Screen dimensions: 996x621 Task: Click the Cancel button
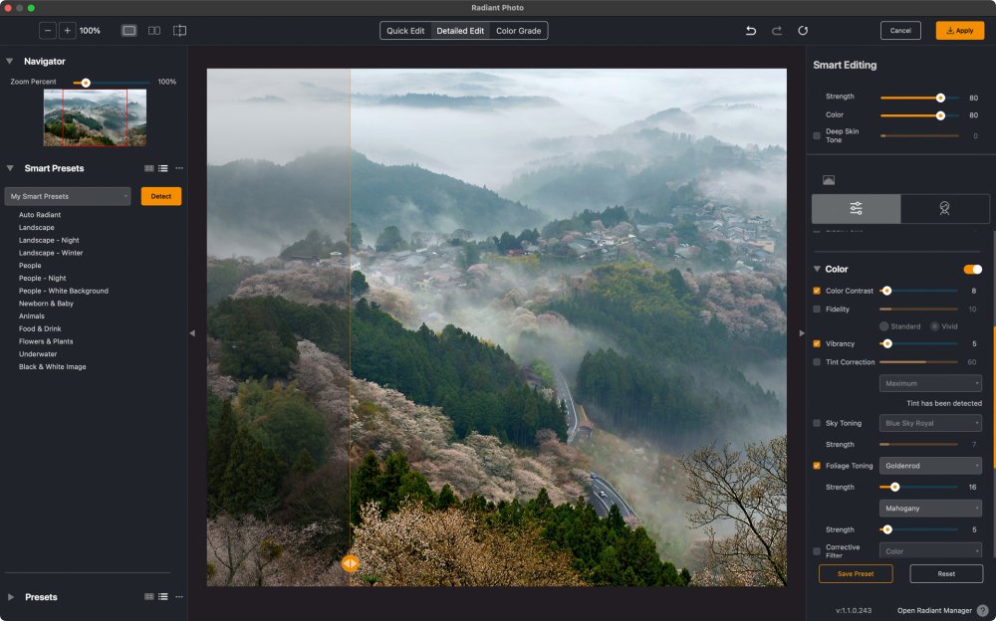(900, 31)
